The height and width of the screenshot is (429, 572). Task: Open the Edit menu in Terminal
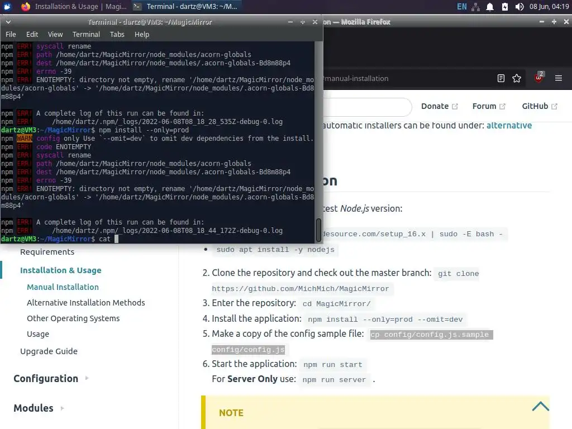32,34
